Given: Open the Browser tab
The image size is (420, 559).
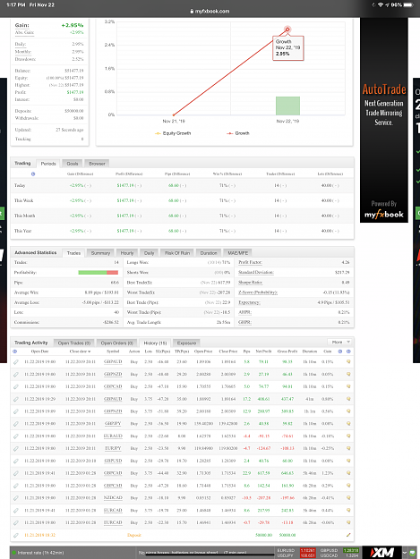Looking at the screenshot, I should point(97,164).
